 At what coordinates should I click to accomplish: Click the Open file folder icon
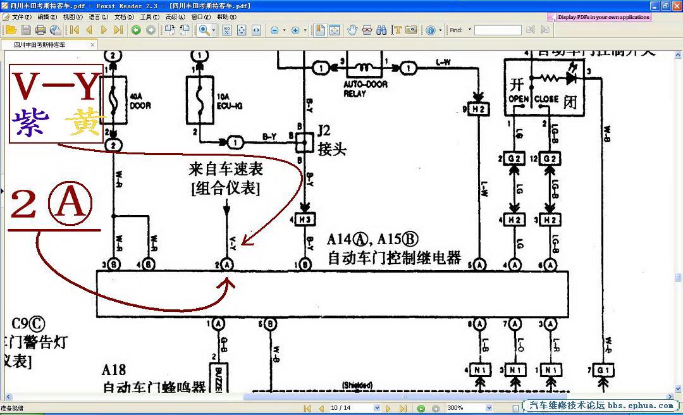pyautogui.click(x=11, y=30)
